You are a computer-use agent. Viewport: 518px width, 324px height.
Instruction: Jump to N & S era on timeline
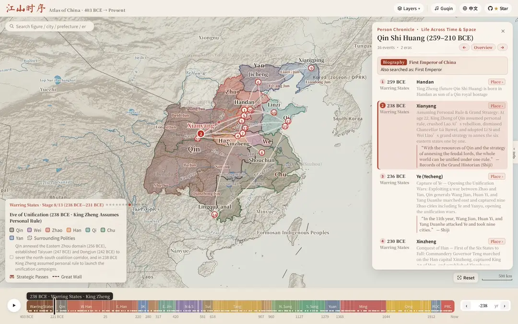pyautogui.click(x=189, y=306)
